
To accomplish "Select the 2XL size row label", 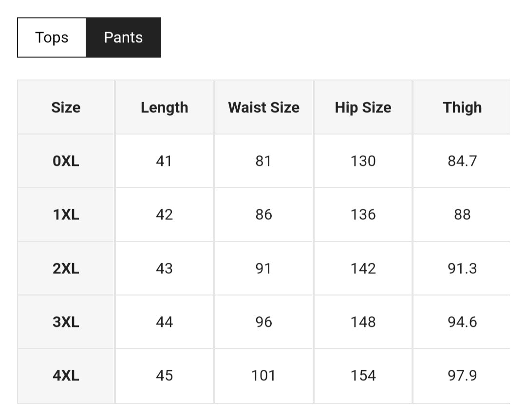I will tap(66, 269).
